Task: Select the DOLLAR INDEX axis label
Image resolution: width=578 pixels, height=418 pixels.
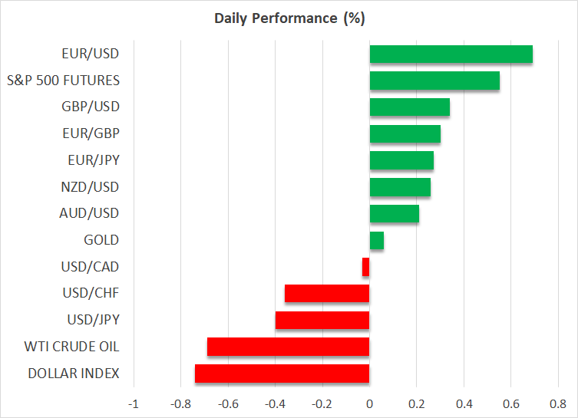Action: tap(74, 374)
